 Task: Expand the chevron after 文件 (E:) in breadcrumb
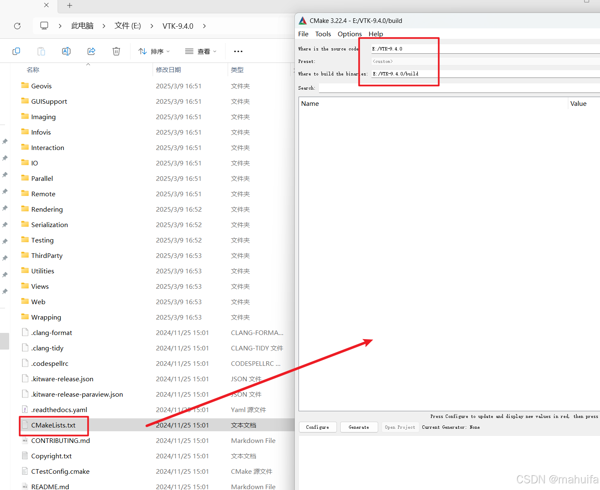coord(152,26)
